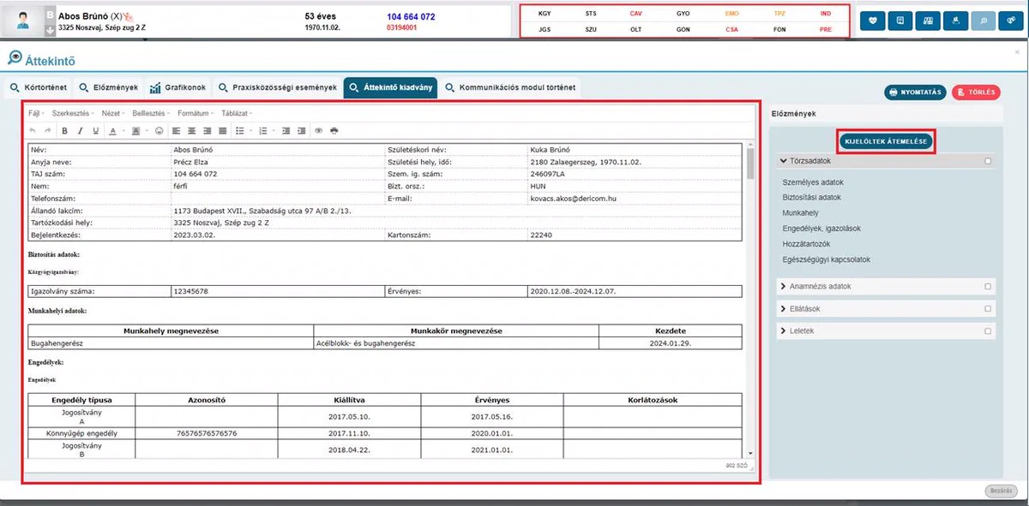Open the Táblázat menu
This screenshot has height=506, width=1029.
pos(237,113)
